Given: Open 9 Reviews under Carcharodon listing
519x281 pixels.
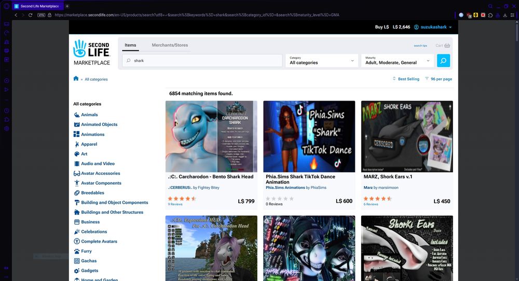Looking at the screenshot, I should point(175,204).
